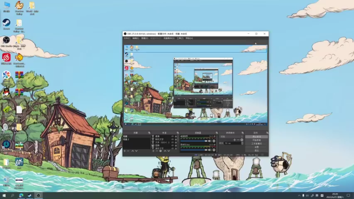Open the 编辑(E) Edit menu in OBS
354x199 pixels.
[136, 38]
